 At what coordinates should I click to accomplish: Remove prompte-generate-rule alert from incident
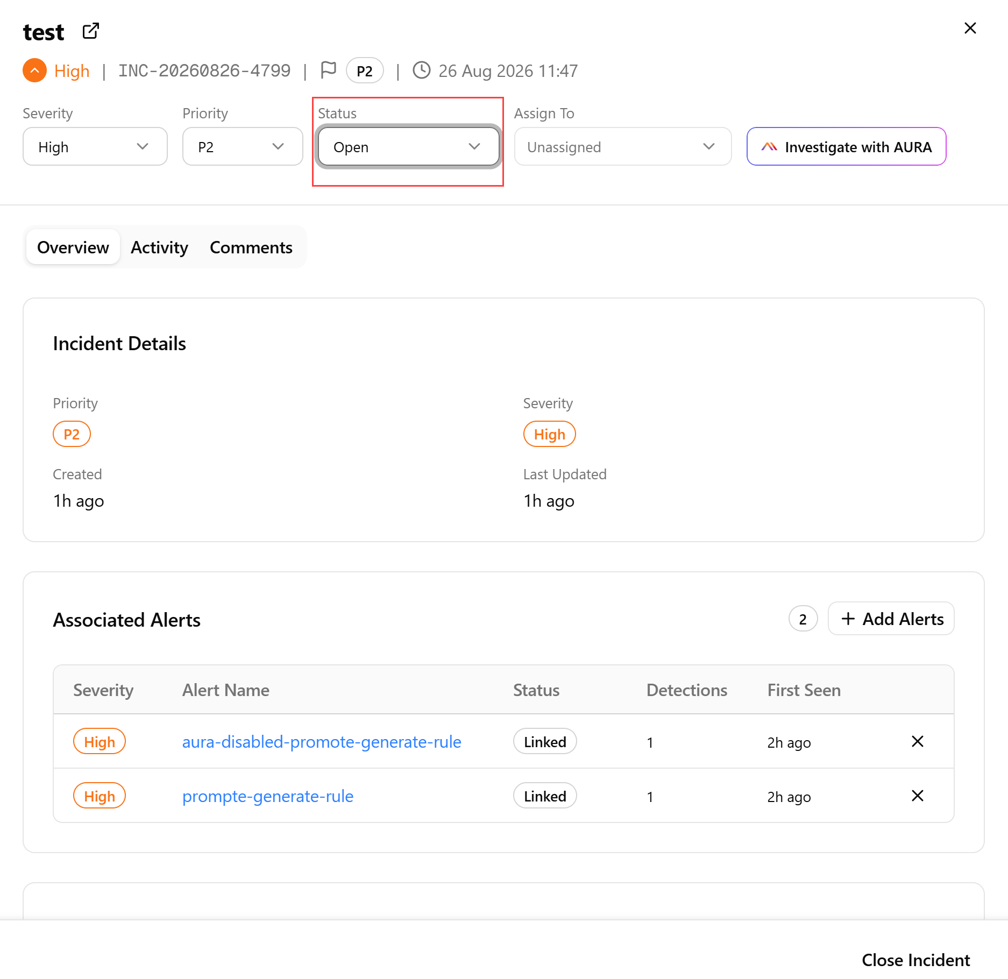(x=918, y=796)
